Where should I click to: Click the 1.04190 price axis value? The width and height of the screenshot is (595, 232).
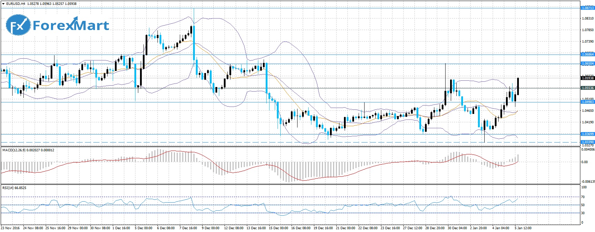click(587, 122)
